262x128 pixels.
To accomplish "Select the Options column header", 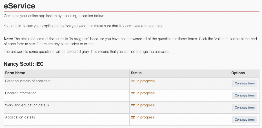I will (238, 73).
